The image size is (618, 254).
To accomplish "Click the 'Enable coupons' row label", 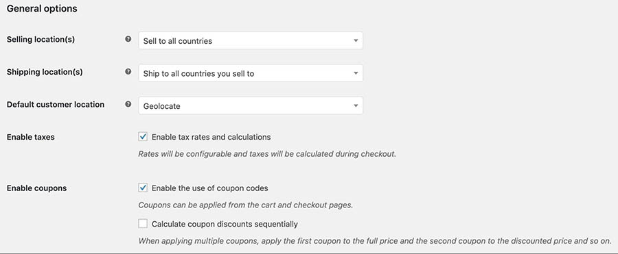I will pyautogui.click(x=36, y=188).
